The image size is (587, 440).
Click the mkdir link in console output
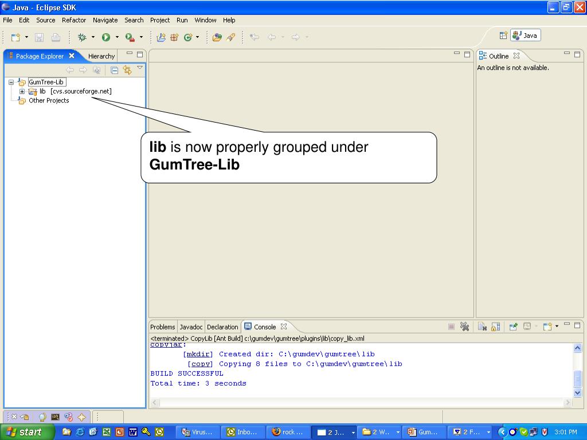click(198, 354)
